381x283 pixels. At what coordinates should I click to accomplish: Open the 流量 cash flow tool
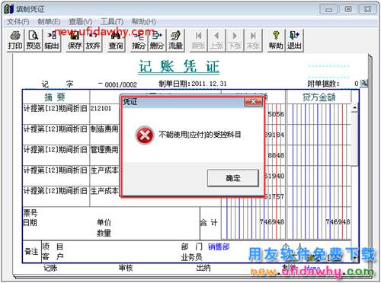tap(175, 40)
